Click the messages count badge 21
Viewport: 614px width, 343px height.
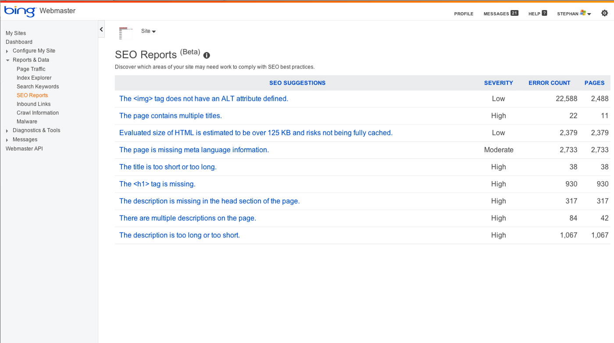coord(514,13)
